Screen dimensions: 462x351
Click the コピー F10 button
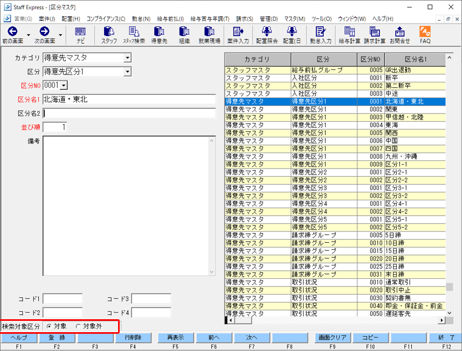pos(370,338)
